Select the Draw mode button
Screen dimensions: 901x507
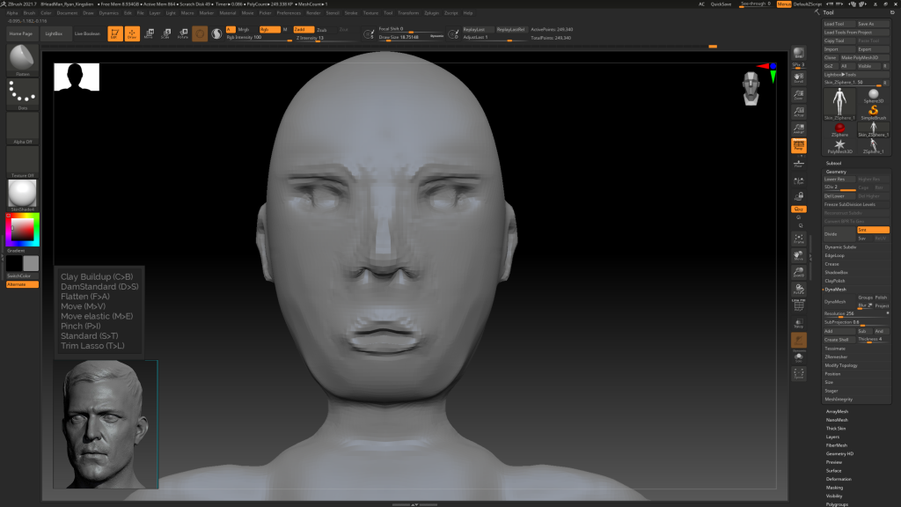[132, 33]
